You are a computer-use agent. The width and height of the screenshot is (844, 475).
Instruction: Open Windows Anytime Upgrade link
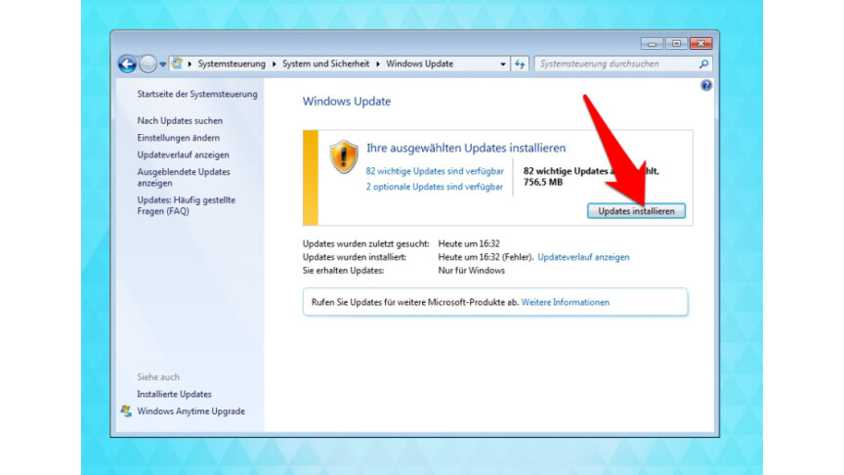pyautogui.click(x=191, y=410)
